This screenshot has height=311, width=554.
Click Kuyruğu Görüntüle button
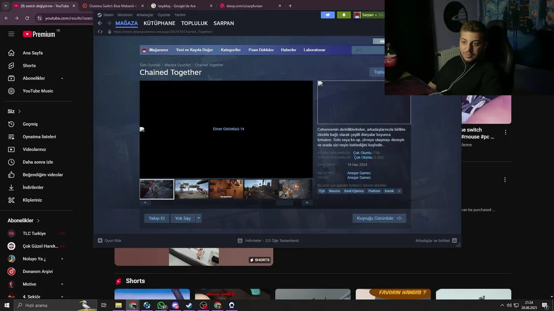[x=379, y=218]
